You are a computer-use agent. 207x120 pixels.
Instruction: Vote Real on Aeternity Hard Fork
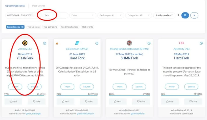click(x=170, y=101)
